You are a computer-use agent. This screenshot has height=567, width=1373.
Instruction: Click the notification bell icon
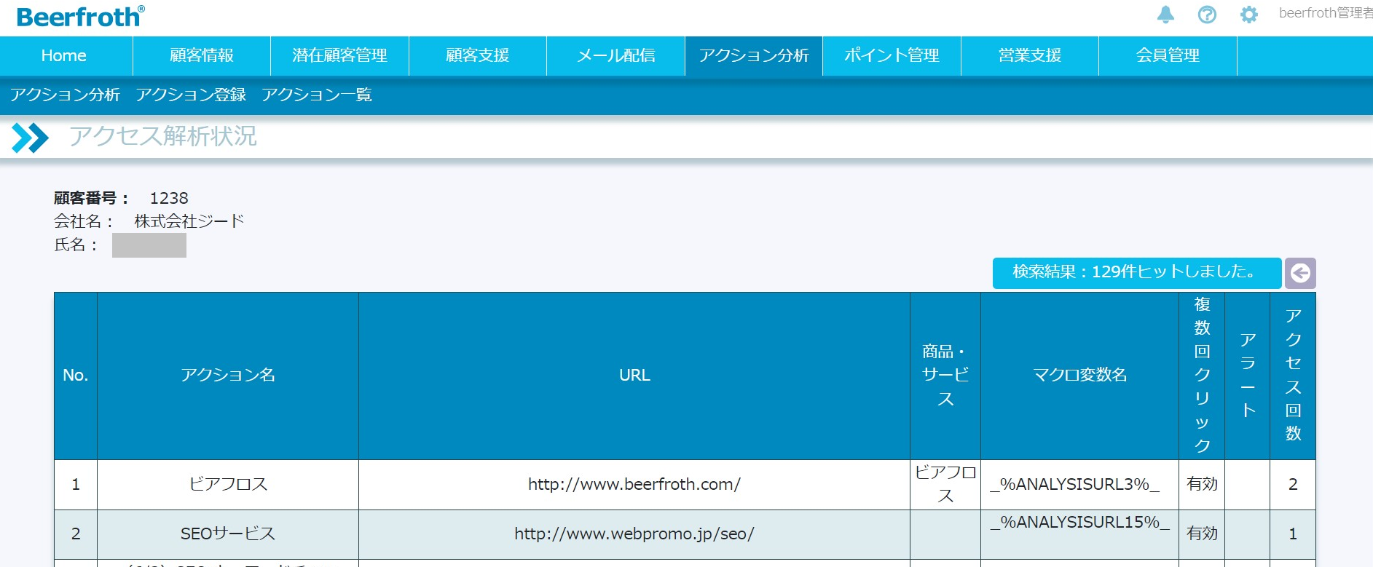pos(1165,15)
